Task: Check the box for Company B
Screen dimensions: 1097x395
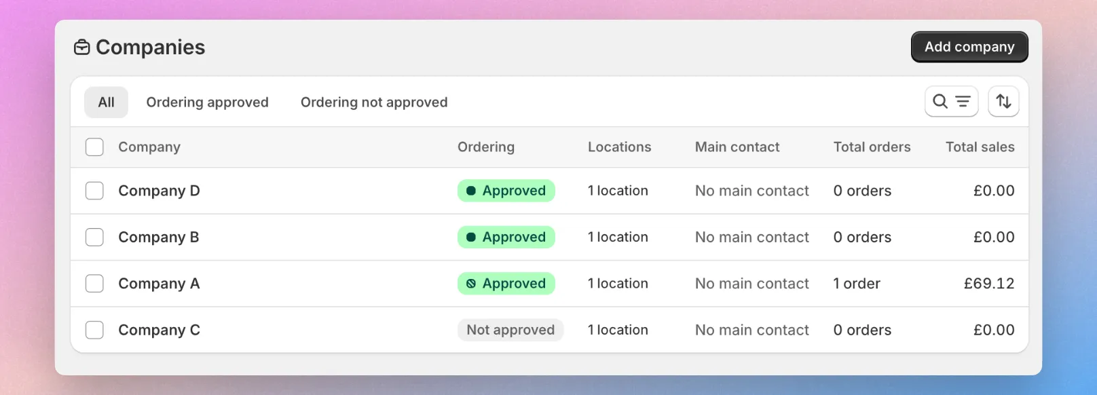Action: [94, 237]
